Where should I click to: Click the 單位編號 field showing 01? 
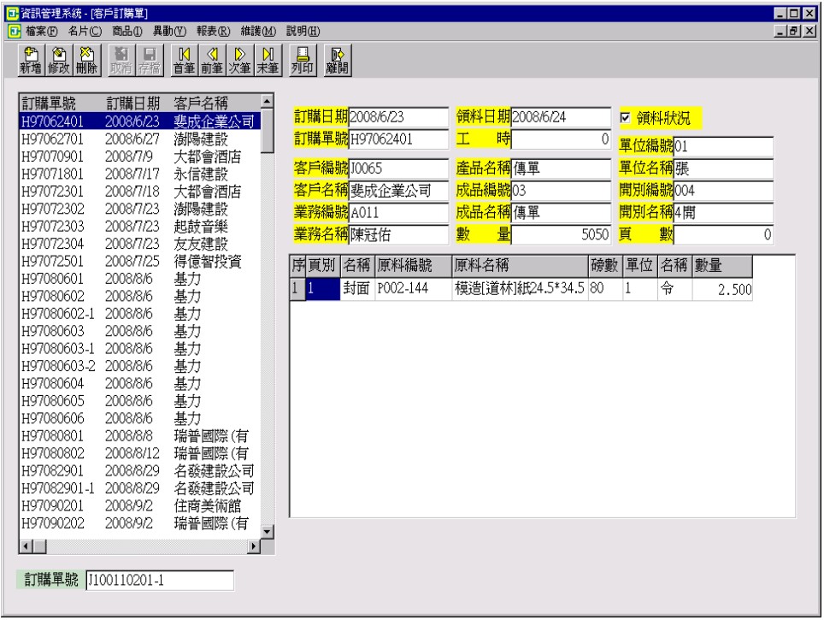click(723, 146)
